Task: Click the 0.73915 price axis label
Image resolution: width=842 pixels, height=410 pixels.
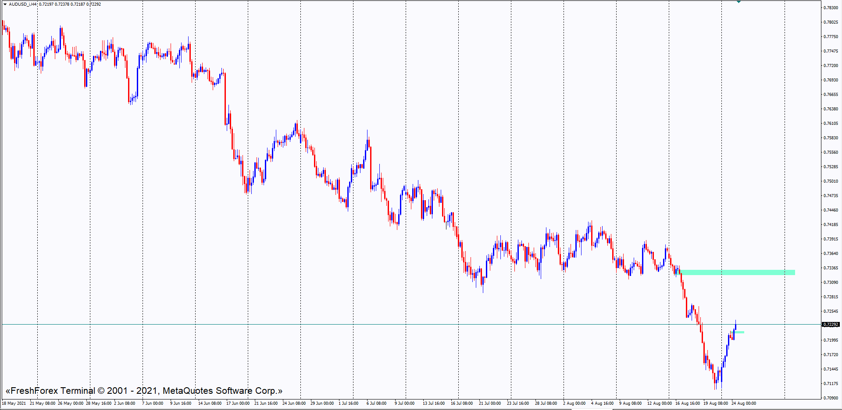Action: (831, 239)
